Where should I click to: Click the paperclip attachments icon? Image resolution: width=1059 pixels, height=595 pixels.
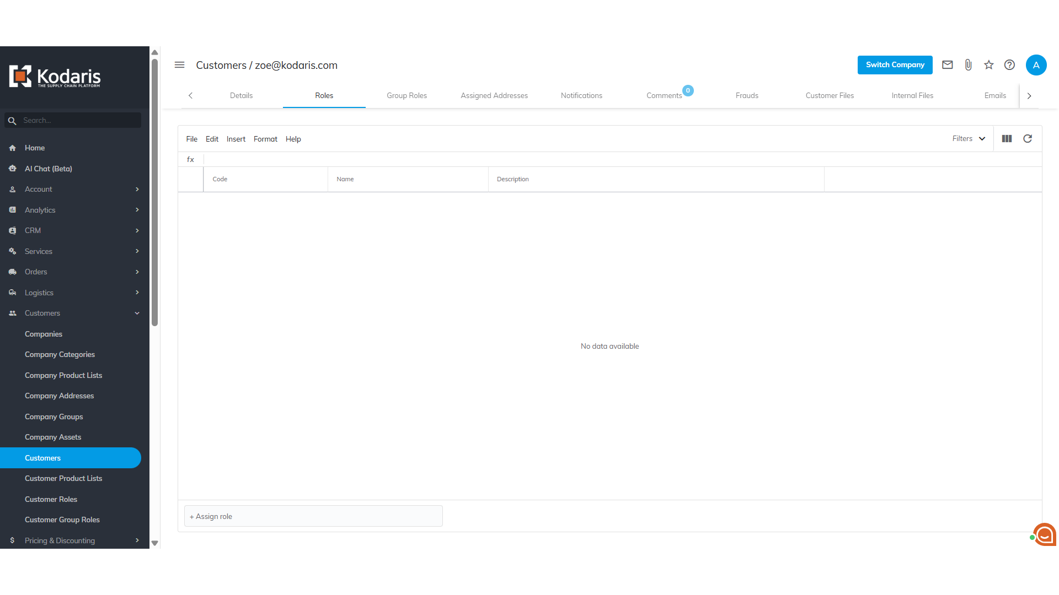pos(968,65)
